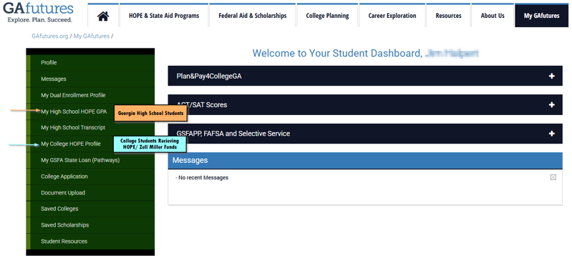This screenshot has height=258, width=572.
Task: Dismiss the No recent Messages notice
Action: [553, 177]
